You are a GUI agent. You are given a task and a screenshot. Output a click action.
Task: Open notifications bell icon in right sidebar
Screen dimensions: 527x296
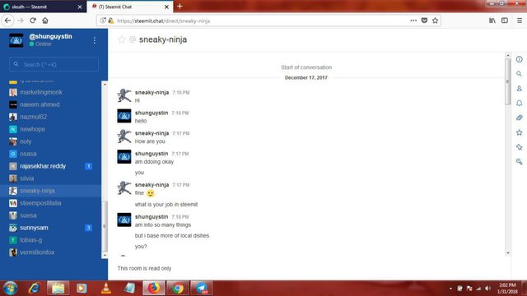click(x=520, y=103)
